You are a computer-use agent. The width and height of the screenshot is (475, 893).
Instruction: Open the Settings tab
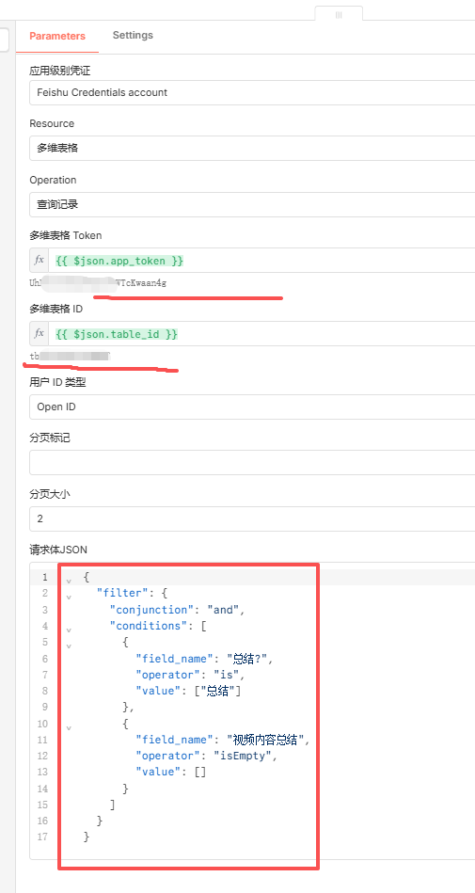(133, 36)
